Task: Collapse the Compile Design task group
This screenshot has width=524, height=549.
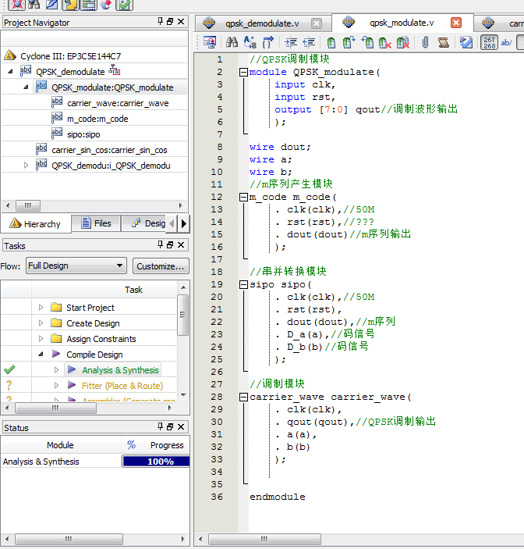Action: 41,355
